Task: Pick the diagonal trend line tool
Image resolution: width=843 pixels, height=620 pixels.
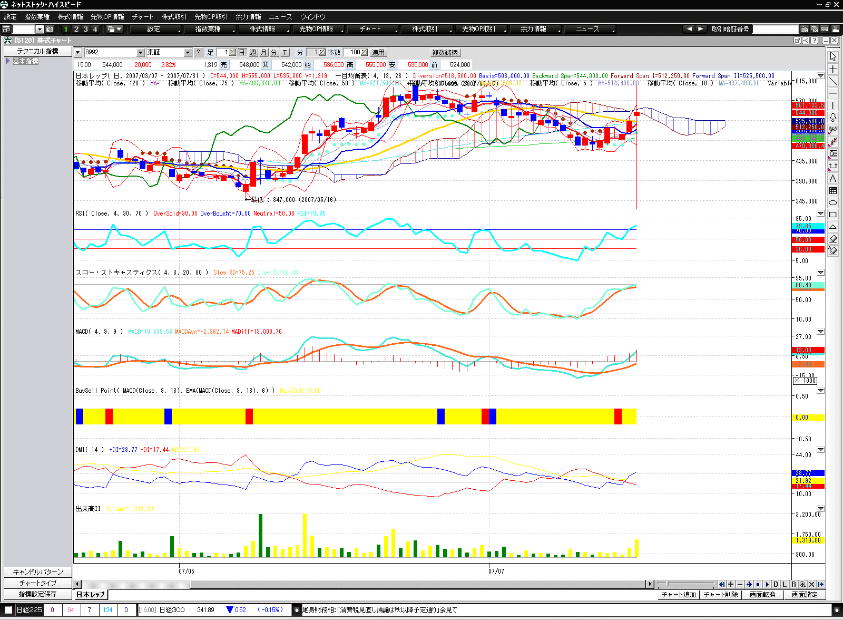Action: (833, 81)
